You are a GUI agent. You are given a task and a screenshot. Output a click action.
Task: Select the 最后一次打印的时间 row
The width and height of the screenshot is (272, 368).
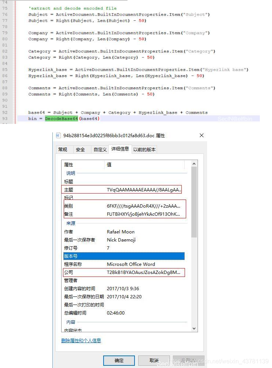coord(124,305)
